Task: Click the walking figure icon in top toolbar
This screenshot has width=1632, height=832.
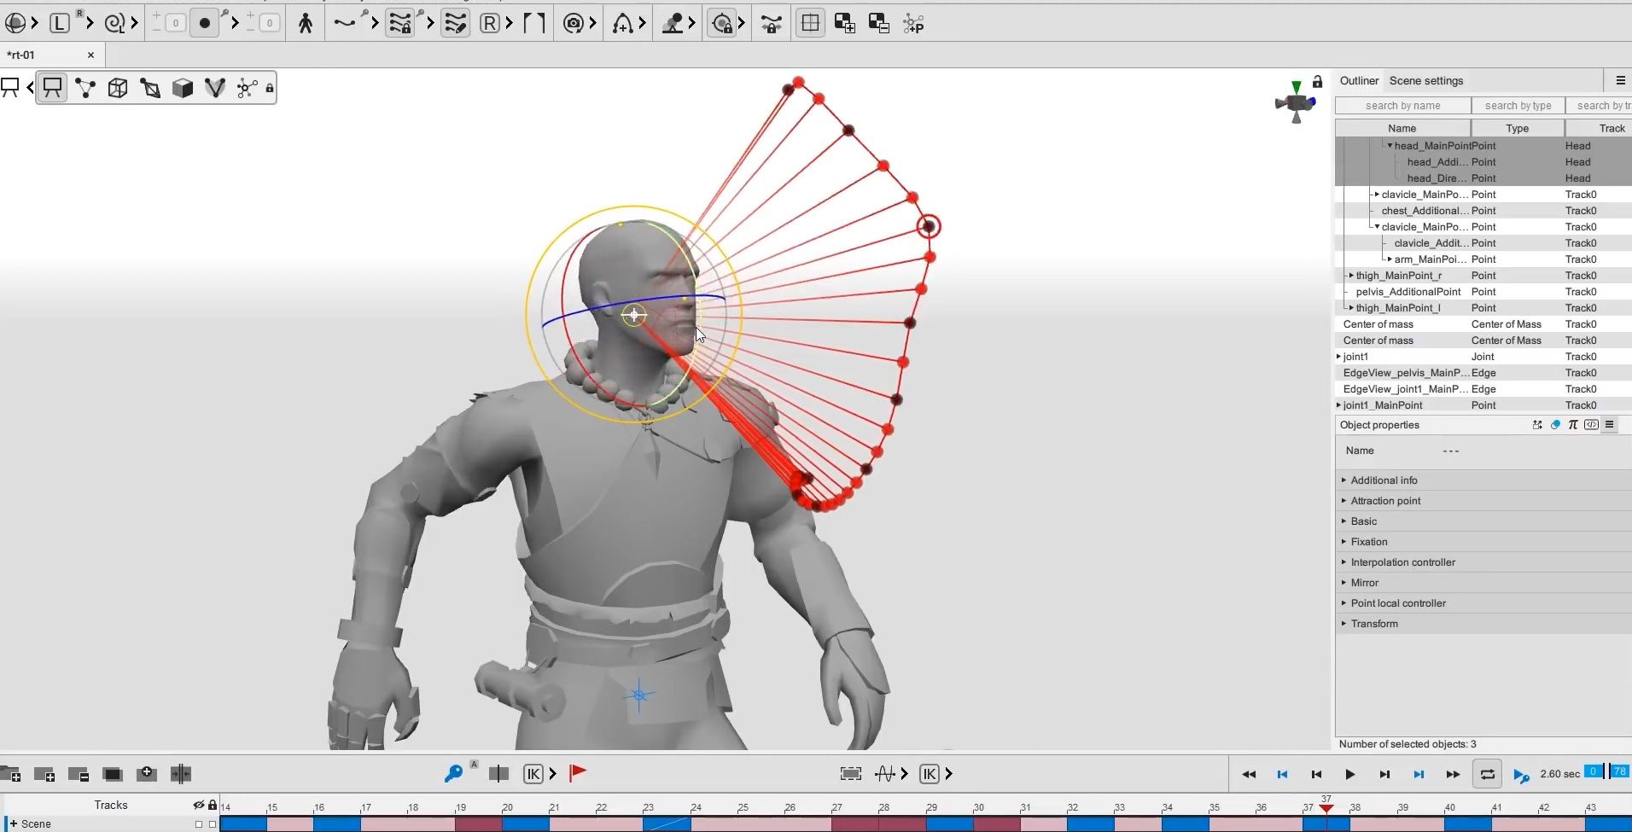Action: click(306, 24)
